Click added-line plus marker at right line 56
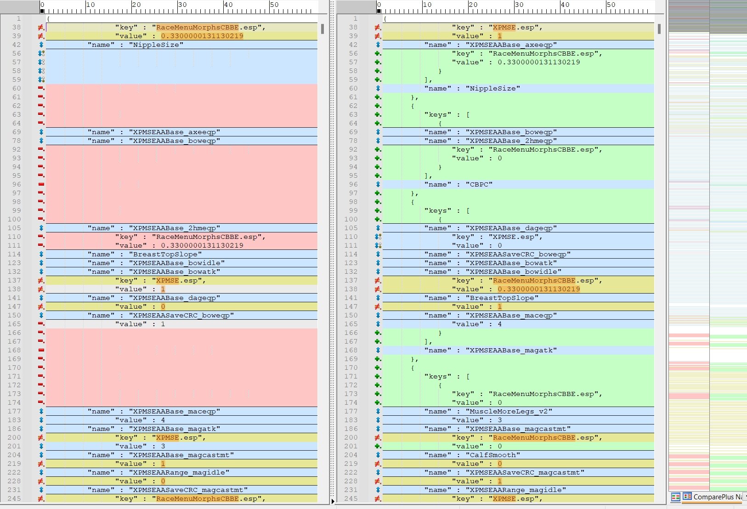The image size is (747, 509). tap(378, 54)
